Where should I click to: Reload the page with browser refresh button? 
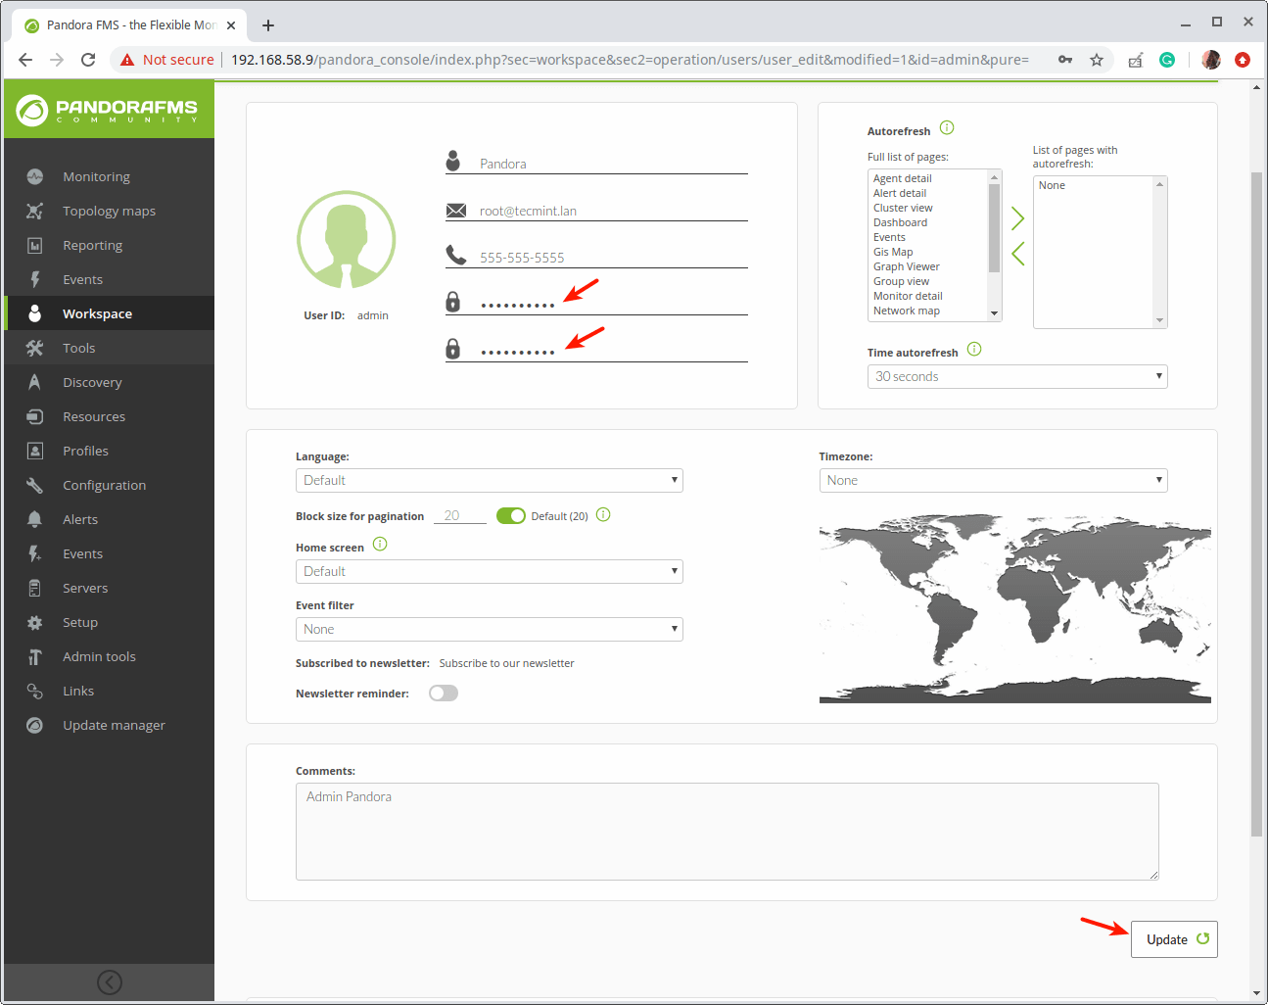point(88,60)
